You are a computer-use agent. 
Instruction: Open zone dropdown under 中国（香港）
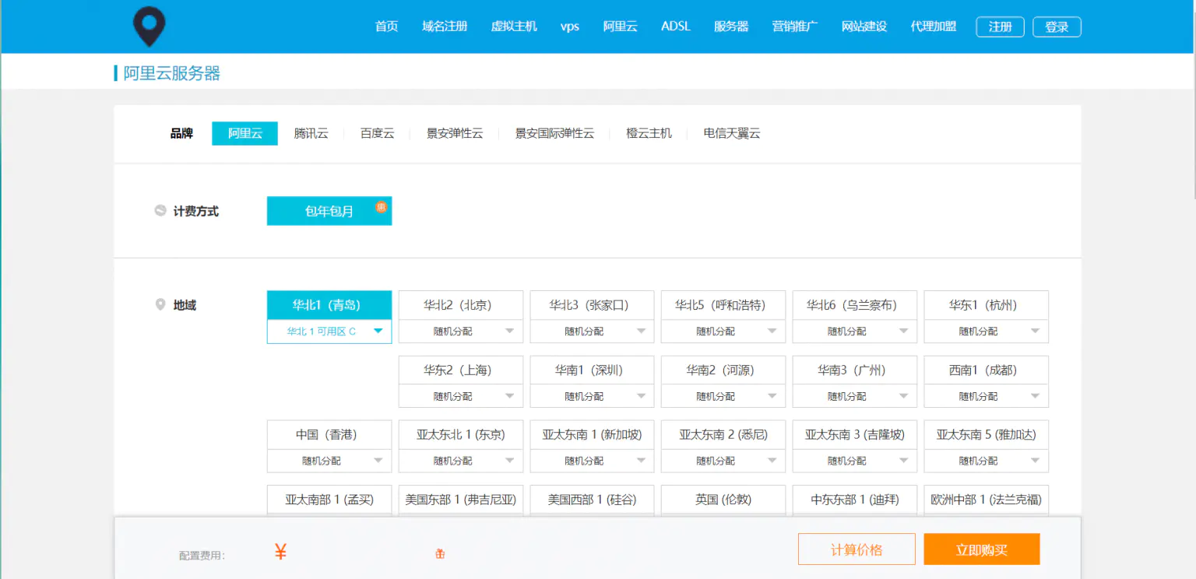[329, 461]
